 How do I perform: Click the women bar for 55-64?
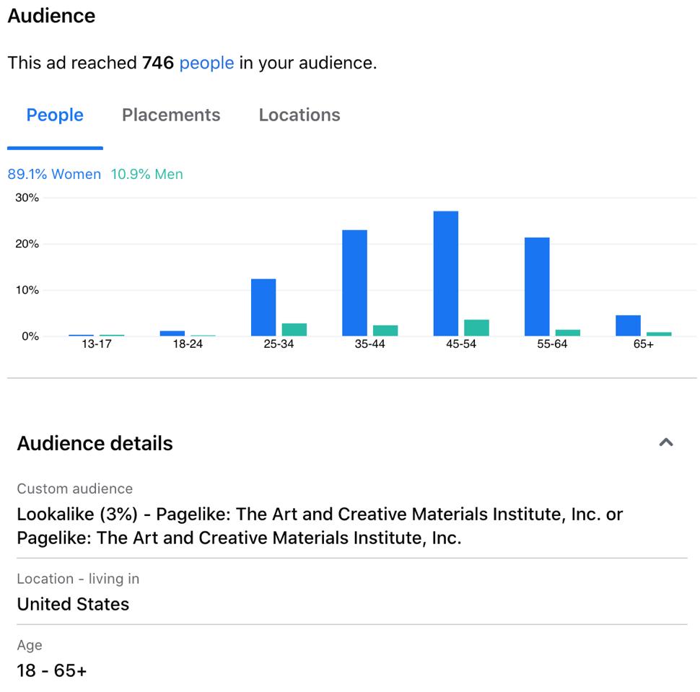coord(537,286)
